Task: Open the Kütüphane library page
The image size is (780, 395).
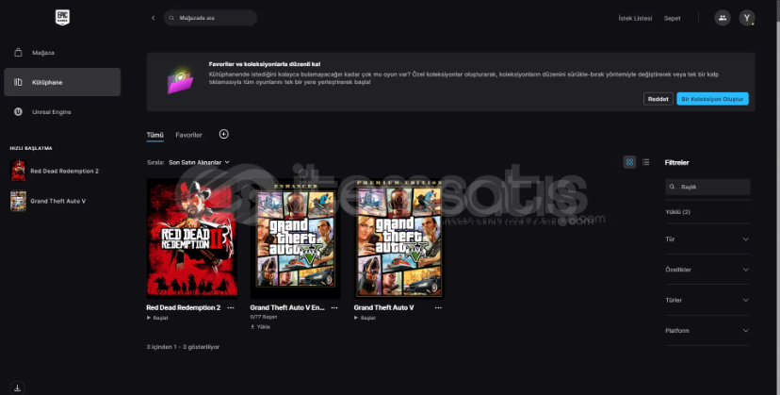Action: coord(62,82)
